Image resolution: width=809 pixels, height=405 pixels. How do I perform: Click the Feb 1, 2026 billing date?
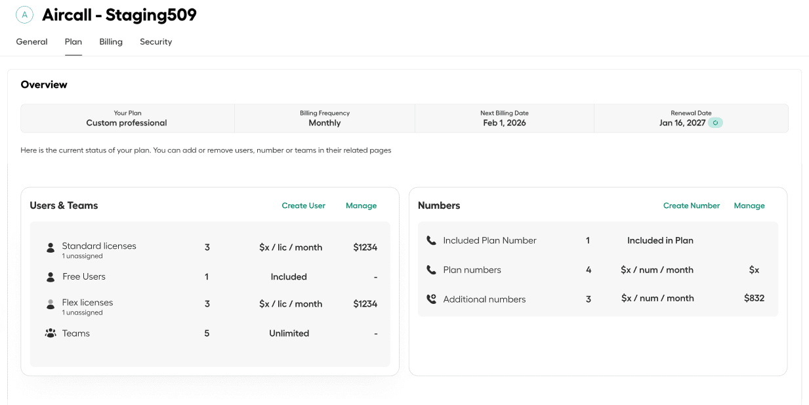[505, 123]
